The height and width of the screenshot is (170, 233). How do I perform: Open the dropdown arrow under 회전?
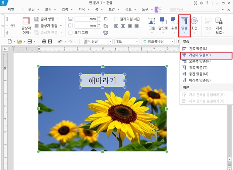(x=194, y=33)
